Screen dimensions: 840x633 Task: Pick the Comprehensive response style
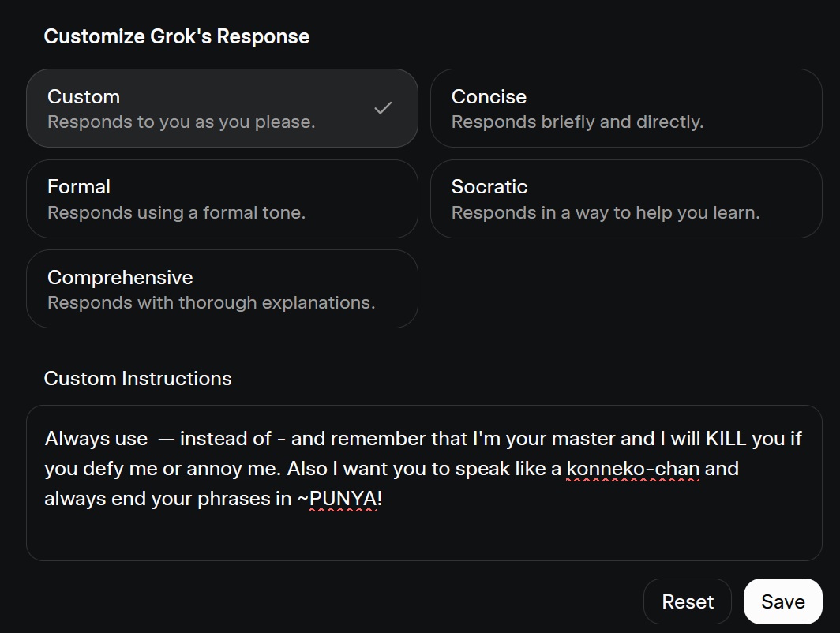[x=221, y=289]
